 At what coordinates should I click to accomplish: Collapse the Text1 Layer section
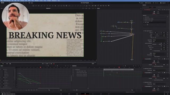pos(143,31)
